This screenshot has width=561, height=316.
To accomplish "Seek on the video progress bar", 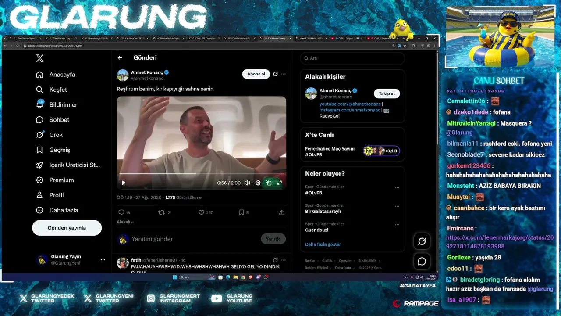I will pos(202,174).
